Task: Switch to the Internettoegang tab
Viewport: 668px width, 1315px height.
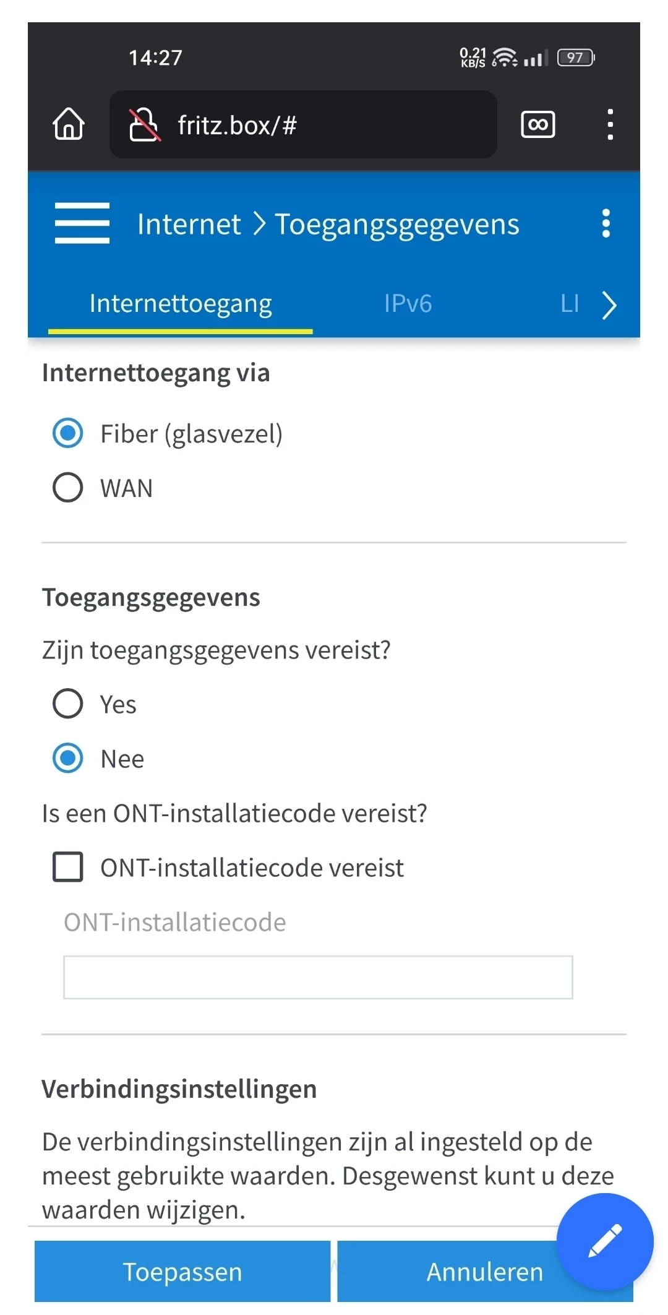Action: point(181,304)
